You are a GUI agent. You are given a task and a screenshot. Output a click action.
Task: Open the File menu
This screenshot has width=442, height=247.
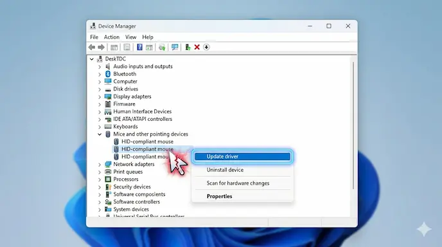94,37
